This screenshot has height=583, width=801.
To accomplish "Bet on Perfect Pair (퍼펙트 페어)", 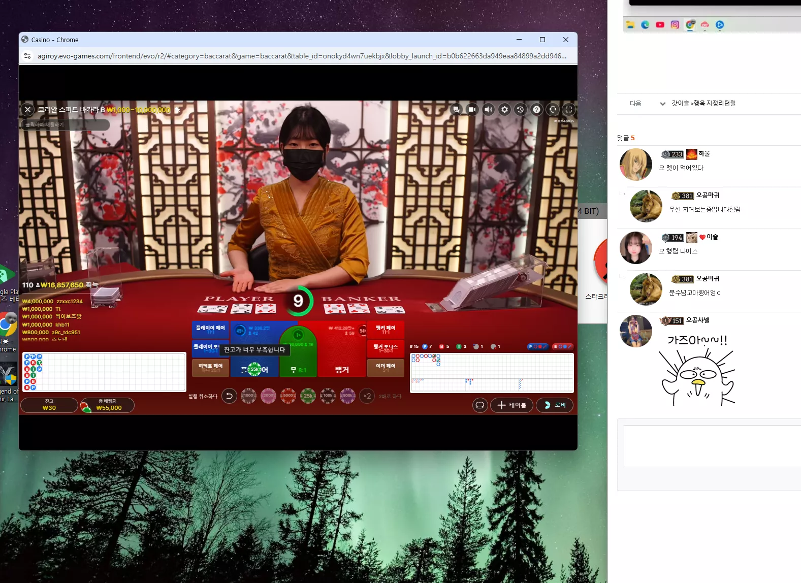I will pos(210,368).
